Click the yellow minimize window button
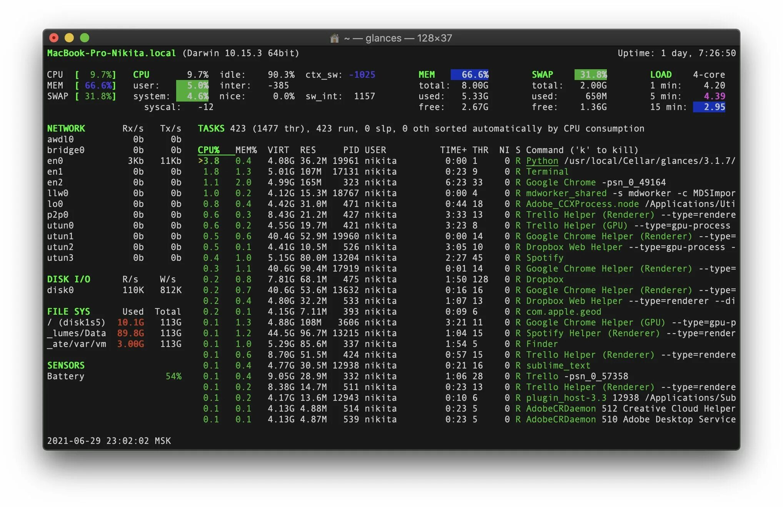This screenshot has width=783, height=507. 69,38
